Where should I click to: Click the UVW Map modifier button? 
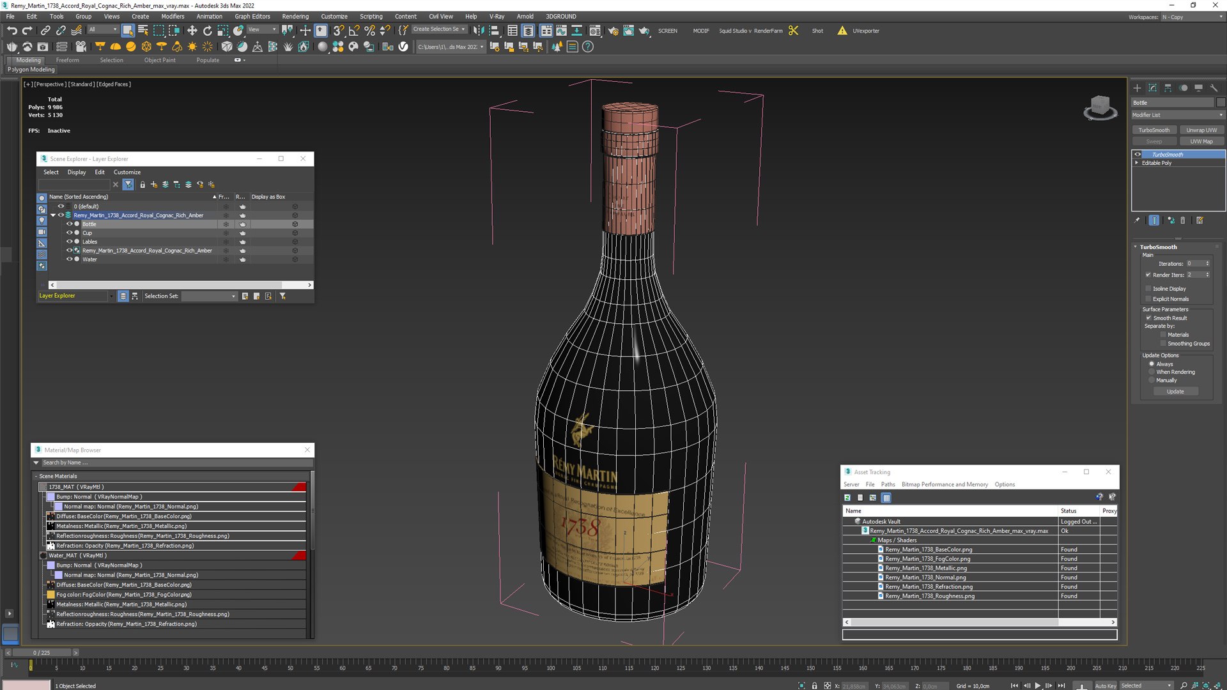pos(1201,142)
